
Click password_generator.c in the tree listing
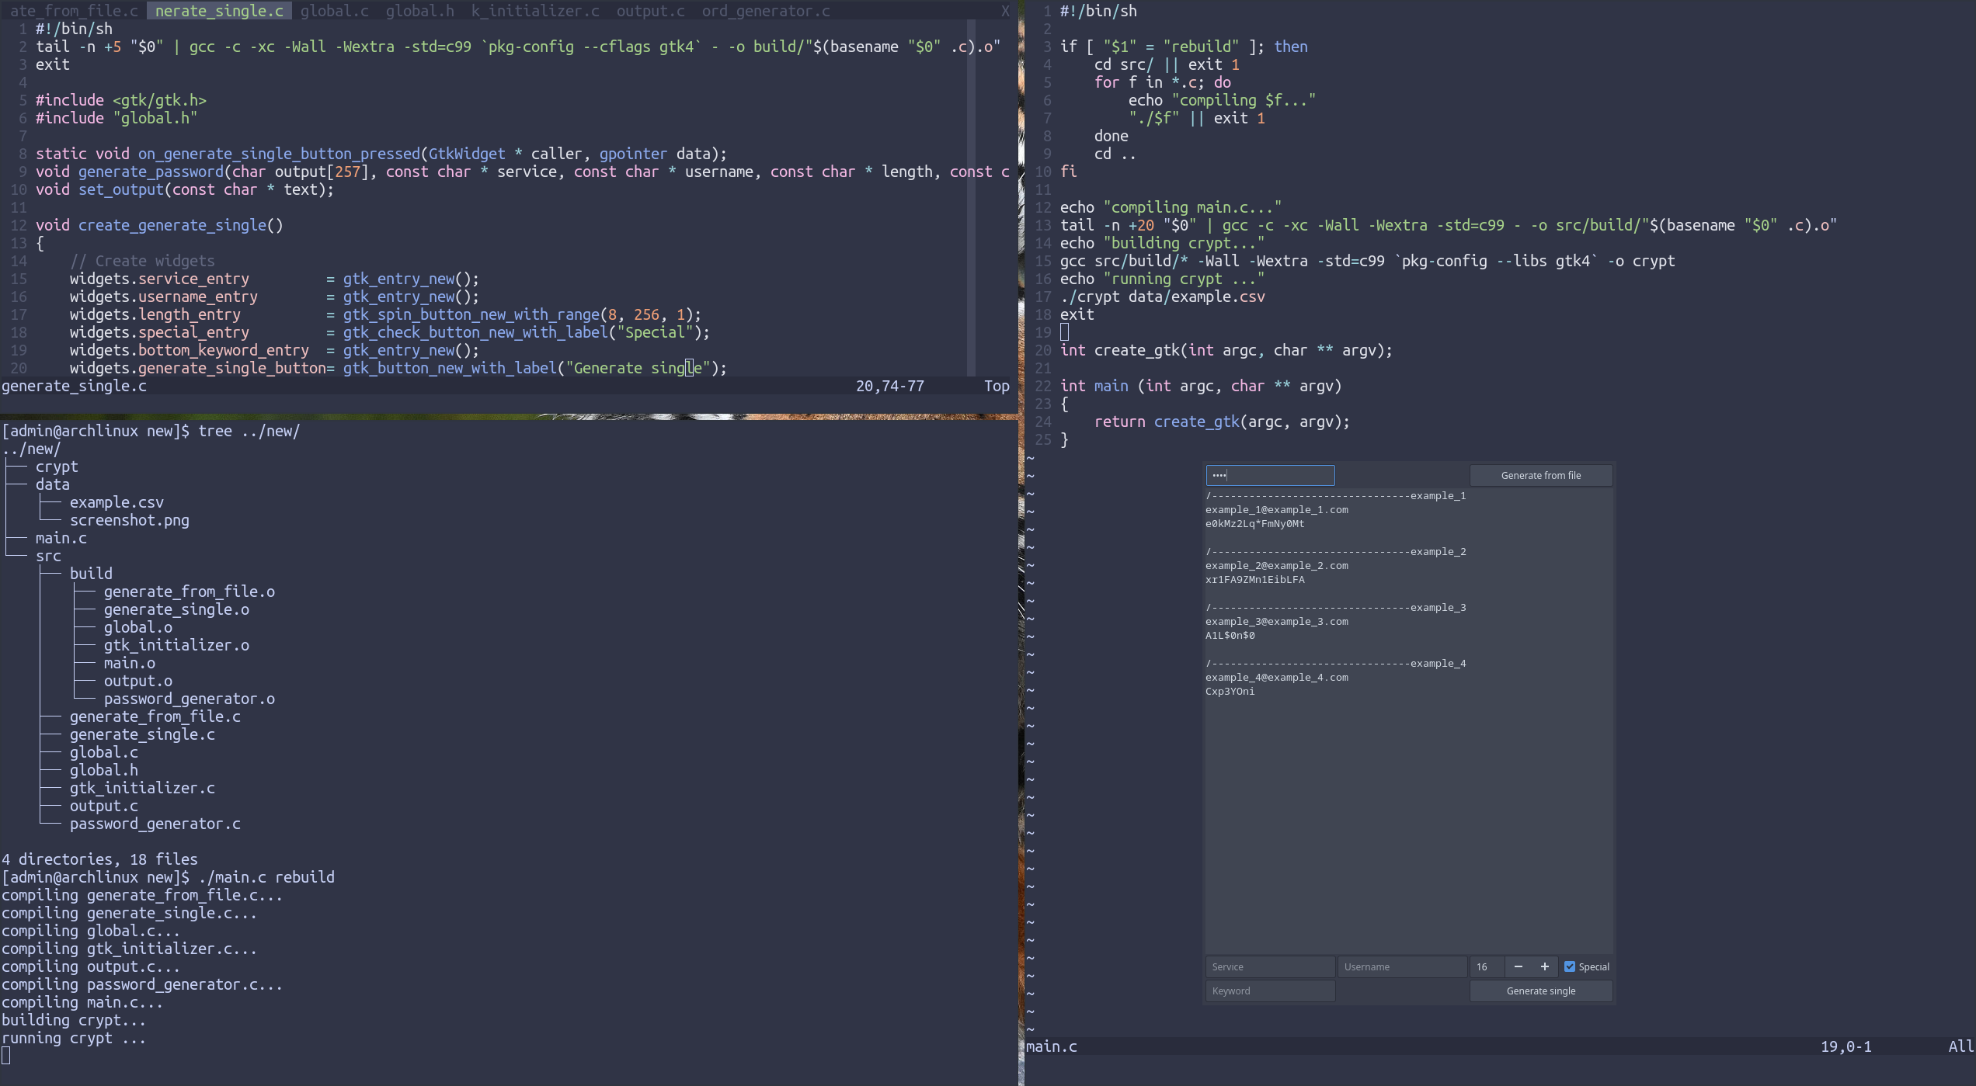(x=155, y=824)
